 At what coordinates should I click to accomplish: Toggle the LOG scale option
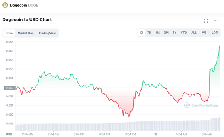coord(215,33)
